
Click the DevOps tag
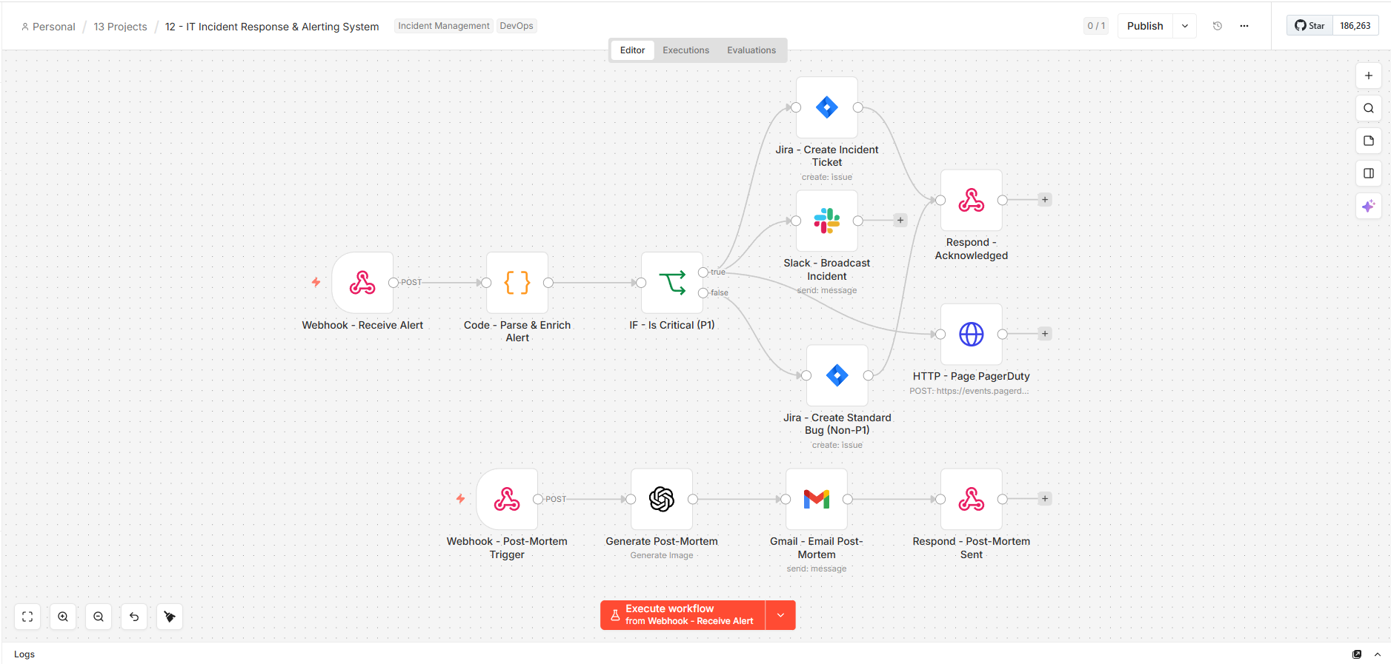[517, 26]
